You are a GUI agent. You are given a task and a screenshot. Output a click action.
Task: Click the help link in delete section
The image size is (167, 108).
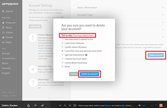131,45
